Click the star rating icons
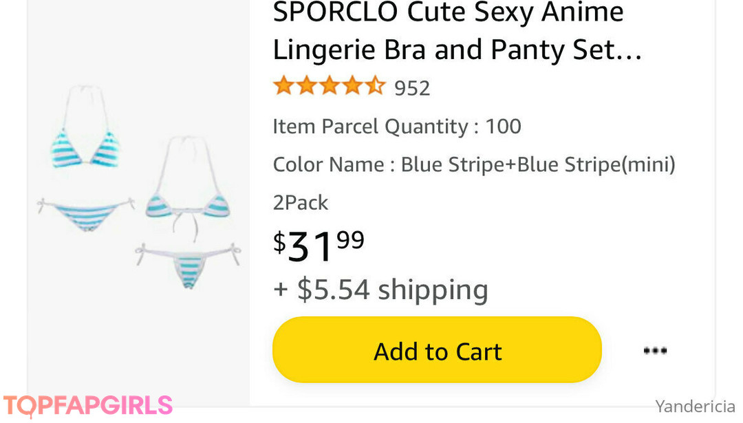743x423 pixels. point(328,87)
